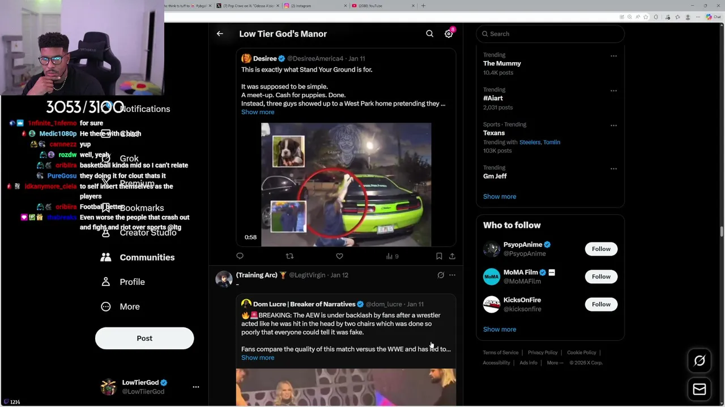
Task: Play the green car video thumbnail
Action: coord(346,184)
